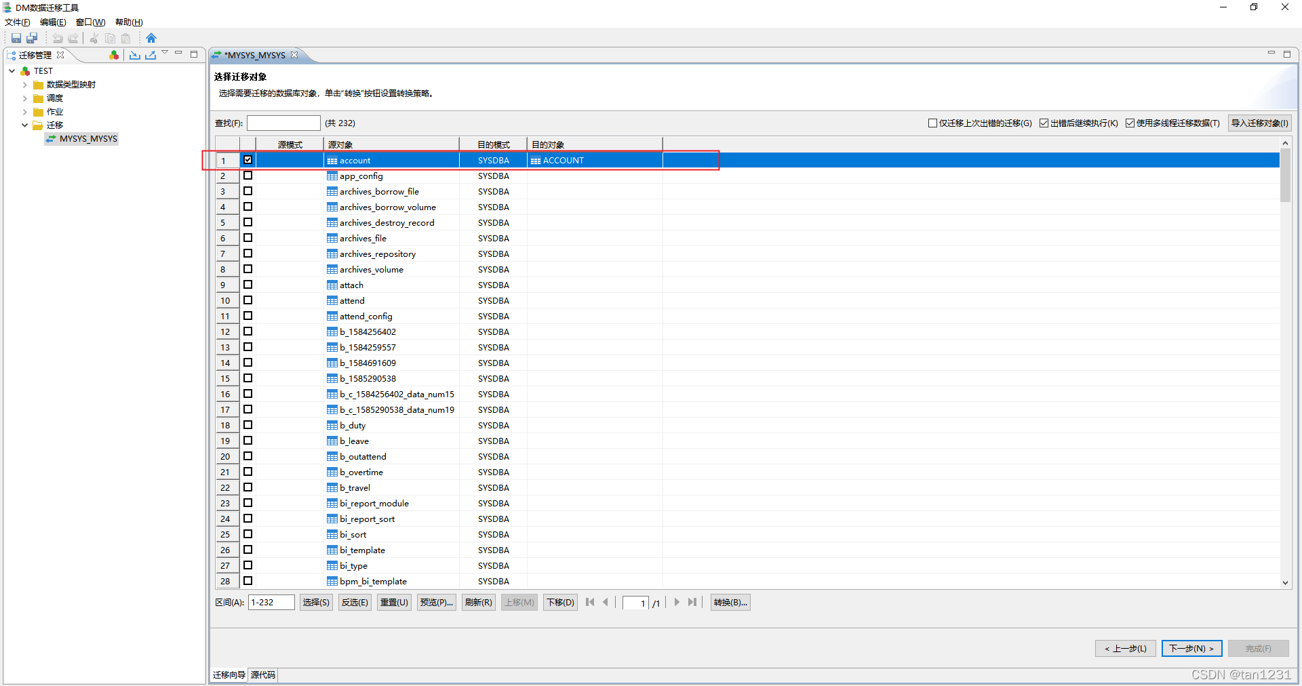Viewport: 1302px width, 686px height.
Task: Click the 下一步(N) > button
Action: (x=1192, y=649)
